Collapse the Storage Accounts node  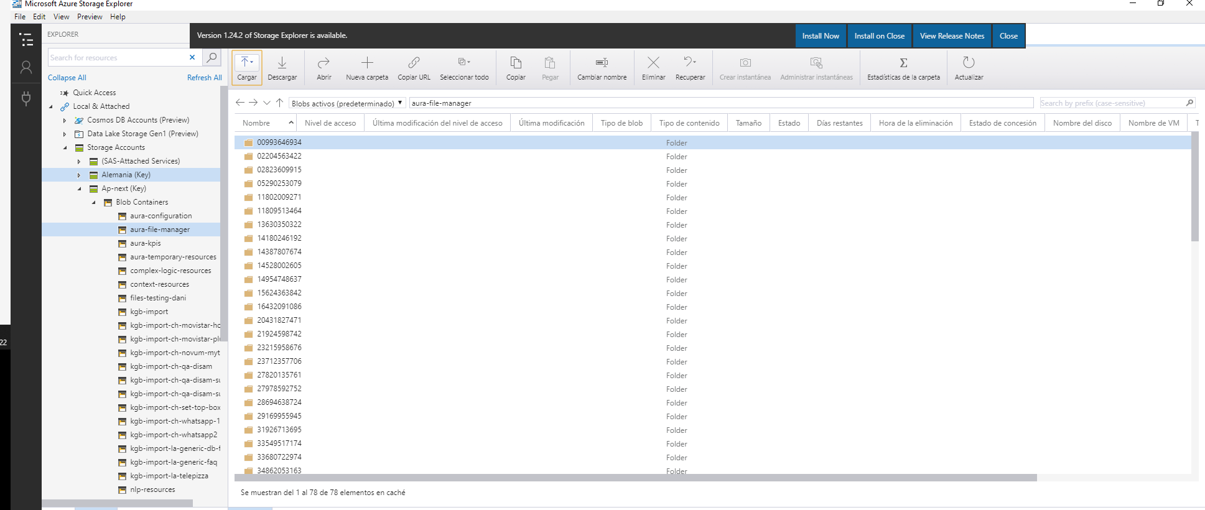point(65,147)
